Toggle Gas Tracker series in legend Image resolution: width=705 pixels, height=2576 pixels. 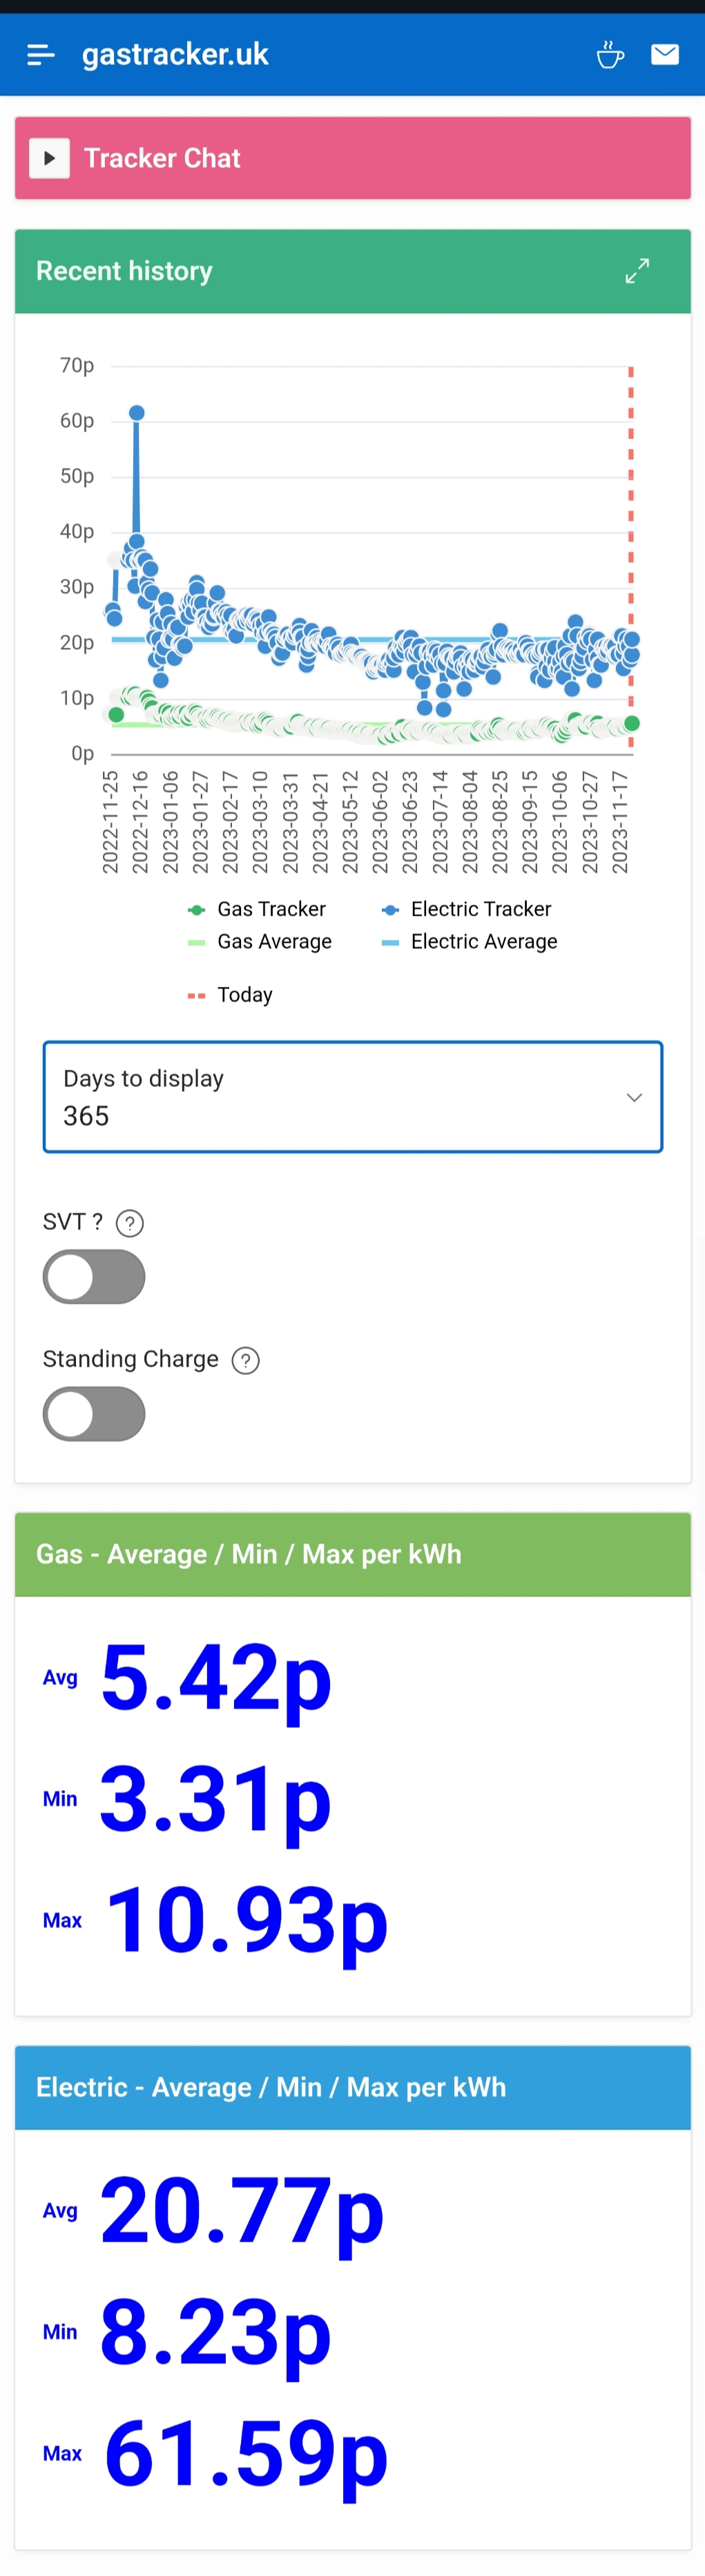click(x=257, y=909)
